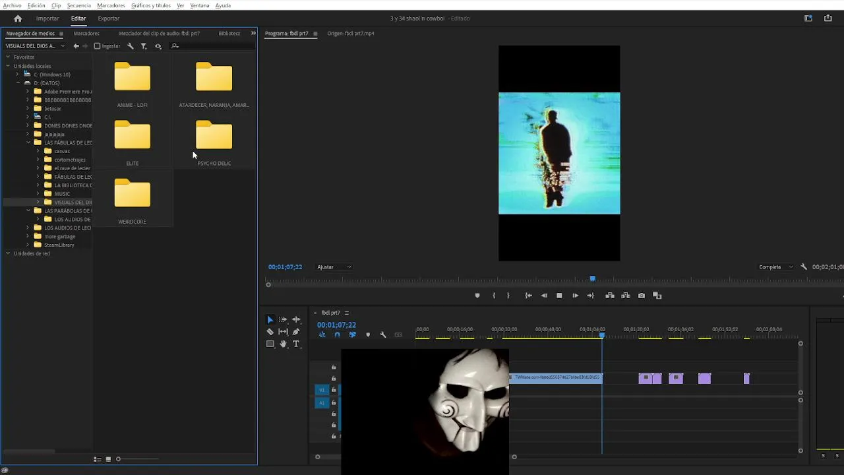The width and height of the screenshot is (844, 475).
Task: Toggle linked selection in the timeline
Action: [352, 335]
